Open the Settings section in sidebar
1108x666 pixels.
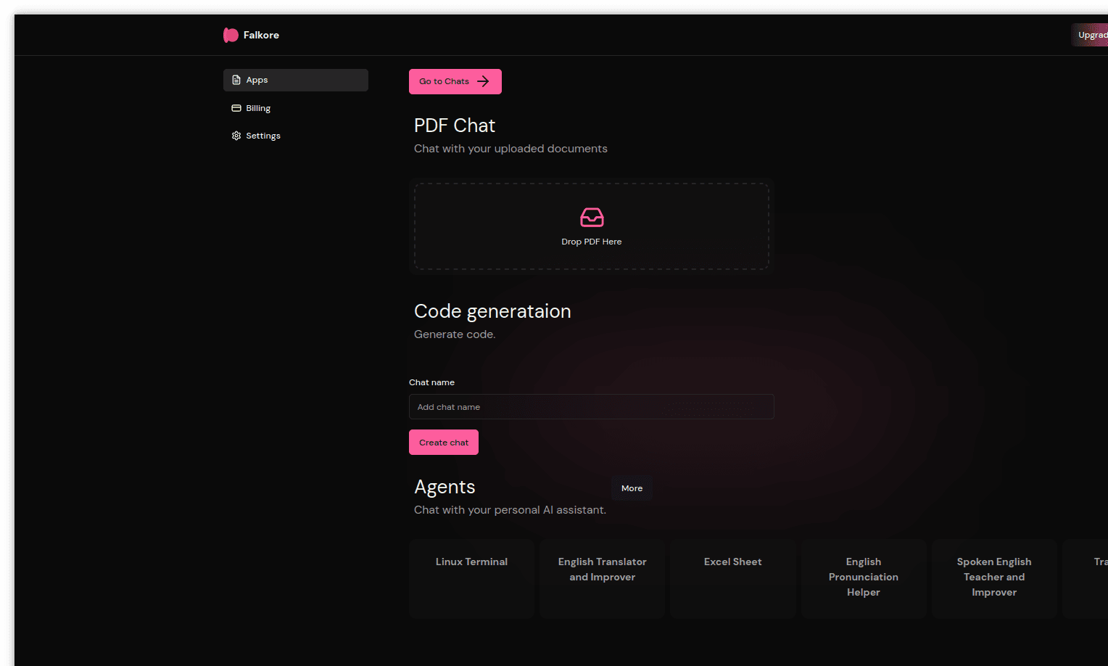[296, 136]
